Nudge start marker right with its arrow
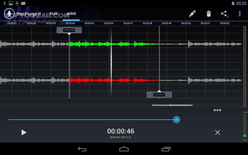 (80, 30)
